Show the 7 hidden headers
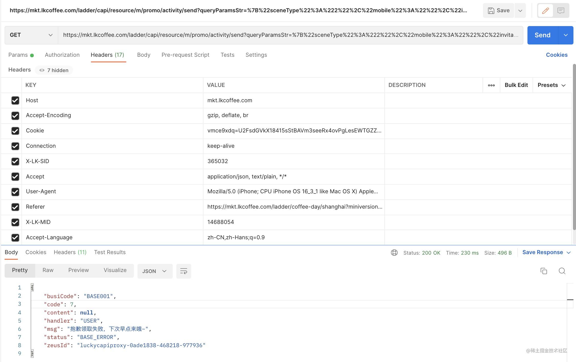The height and width of the screenshot is (362, 576). pyautogui.click(x=54, y=70)
